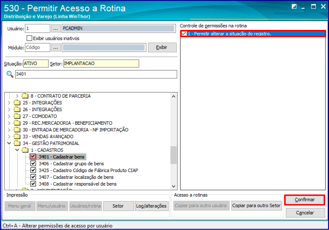Uncheck permission 1 - Permitir alterar a situação
The image size is (329, 230).
click(x=184, y=34)
